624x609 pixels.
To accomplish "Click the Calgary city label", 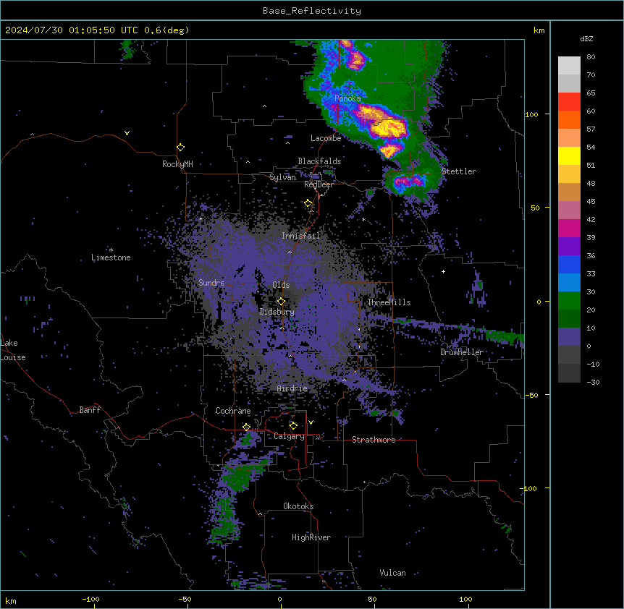I will 289,436.
